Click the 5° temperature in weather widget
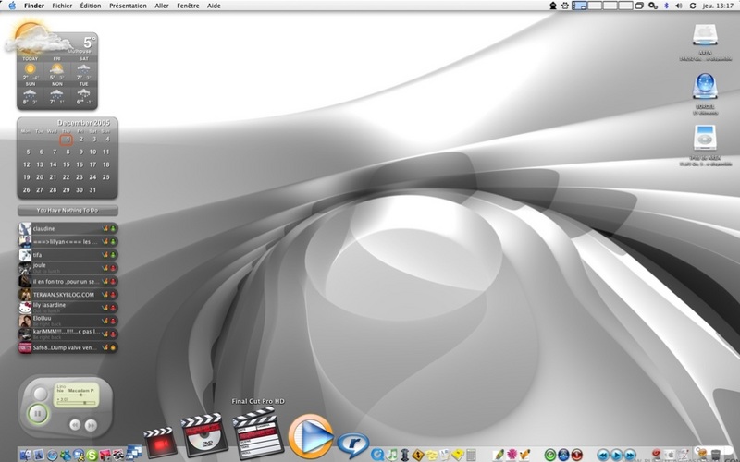740x462 pixels. [89, 42]
